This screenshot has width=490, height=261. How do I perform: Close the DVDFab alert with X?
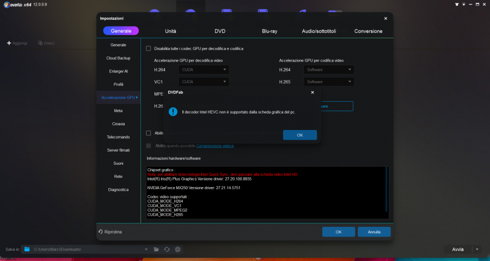312,92
